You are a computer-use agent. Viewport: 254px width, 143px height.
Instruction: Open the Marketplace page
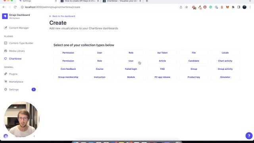tap(16, 82)
